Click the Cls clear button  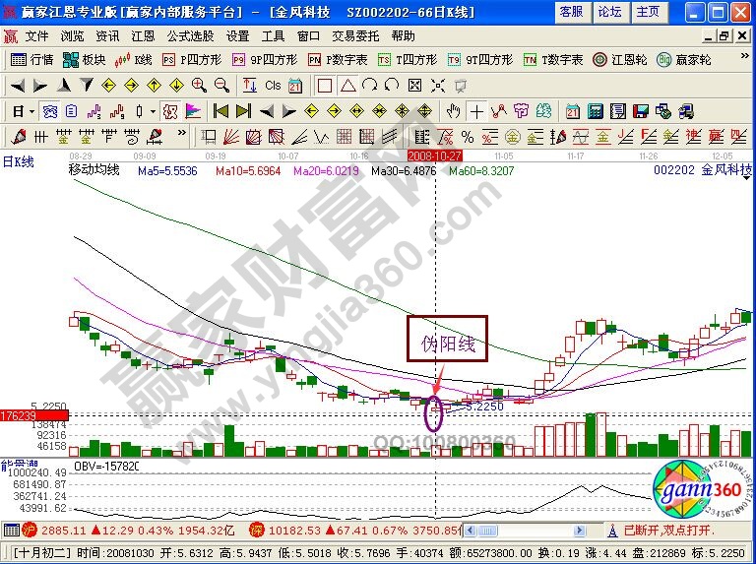pos(273,86)
